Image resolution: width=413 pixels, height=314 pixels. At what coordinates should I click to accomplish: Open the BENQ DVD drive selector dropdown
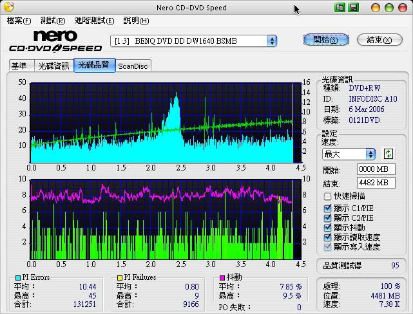[193, 41]
